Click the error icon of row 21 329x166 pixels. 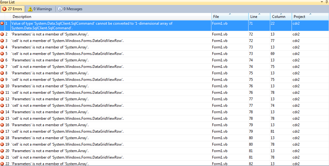[2, 157]
